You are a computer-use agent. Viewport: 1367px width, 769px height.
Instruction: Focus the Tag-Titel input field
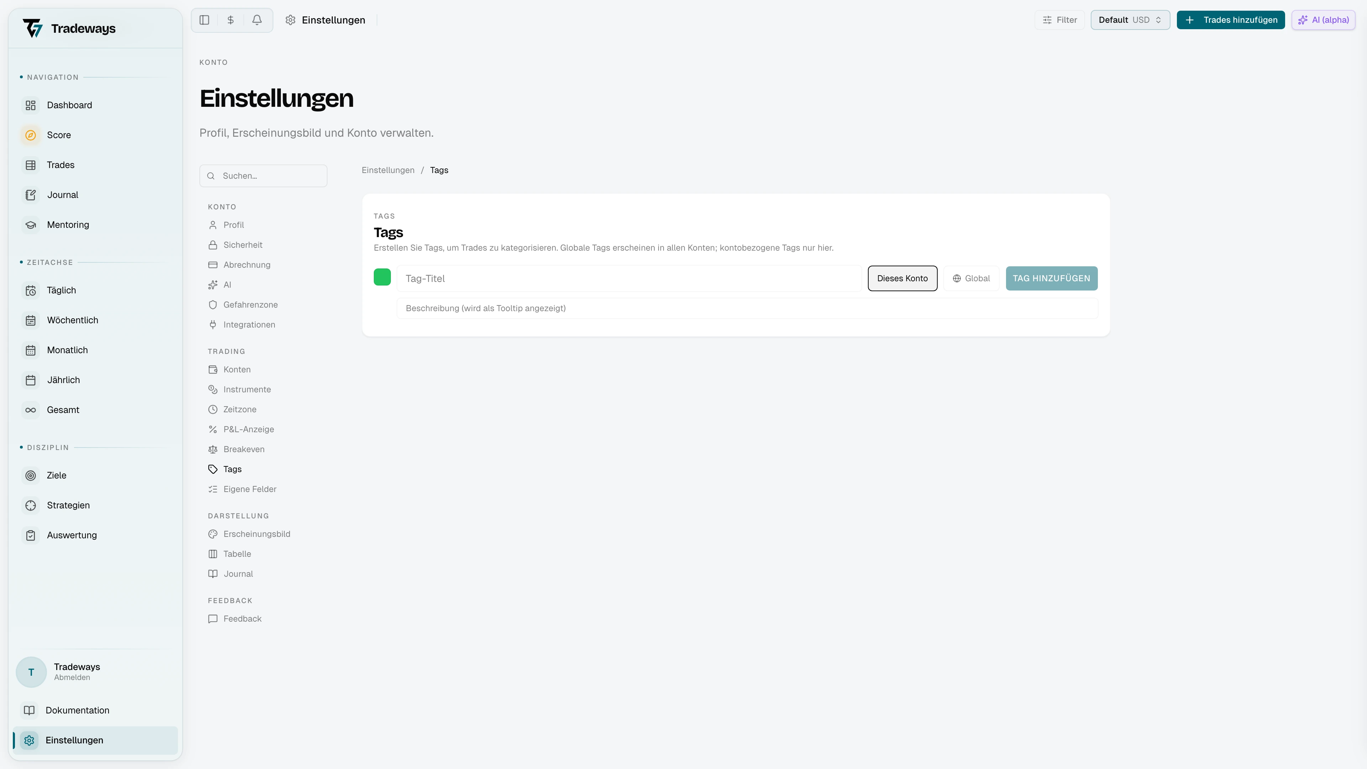pyautogui.click(x=629, y=279)
